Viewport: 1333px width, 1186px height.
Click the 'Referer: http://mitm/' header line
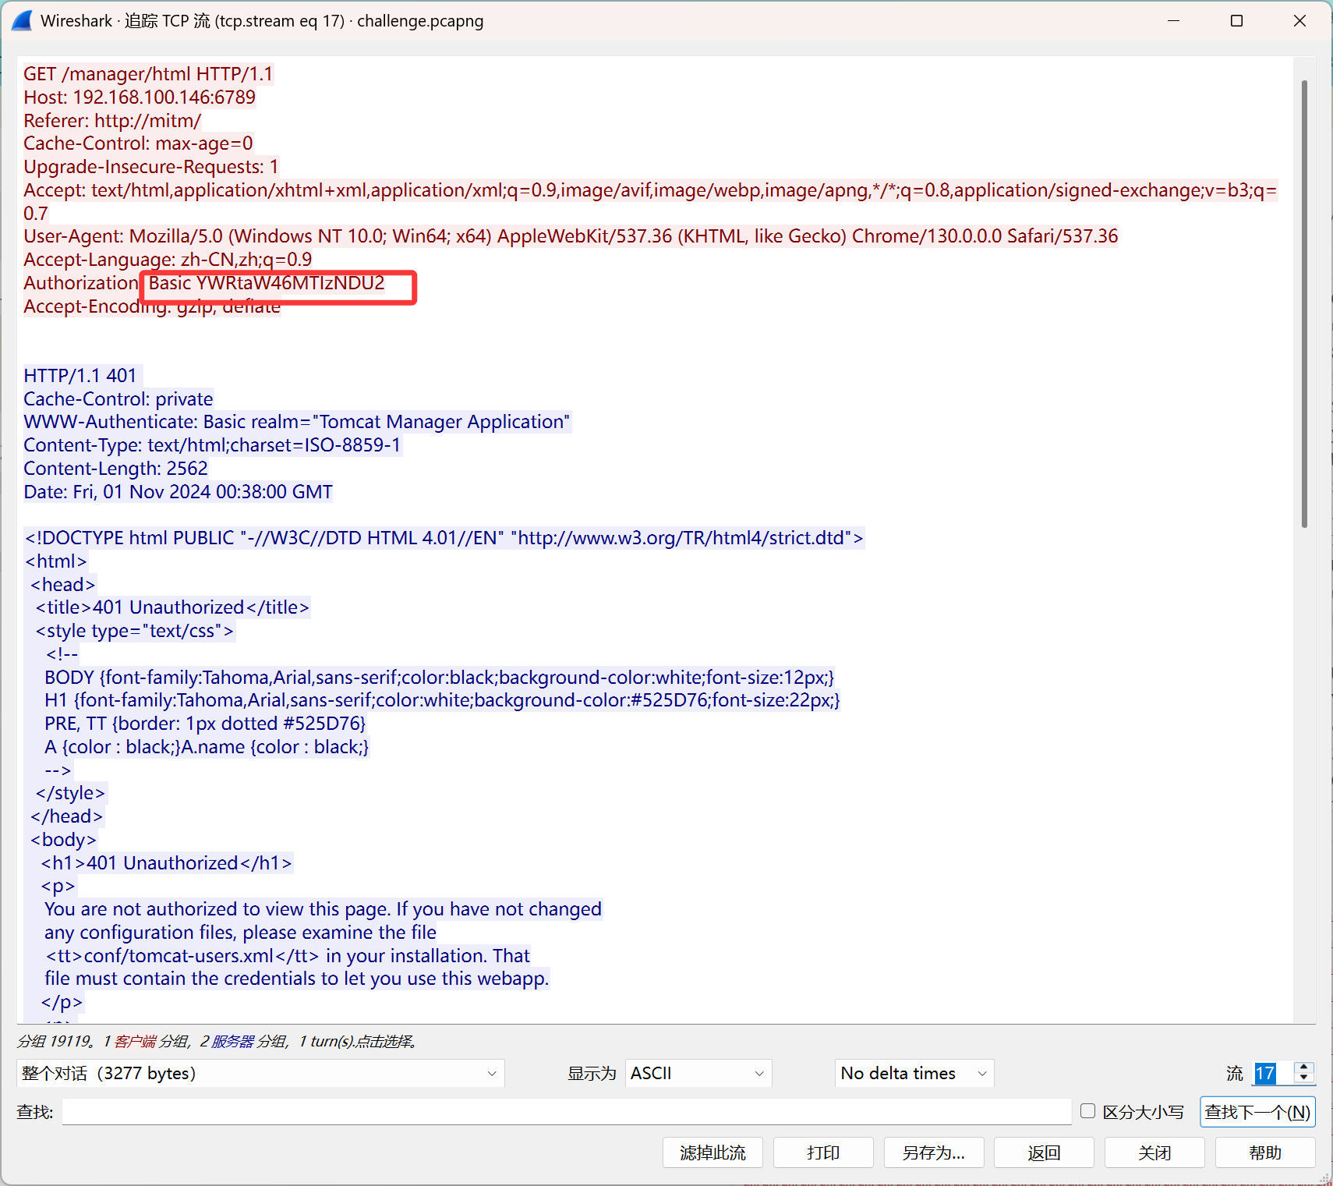tap(112, 121)
